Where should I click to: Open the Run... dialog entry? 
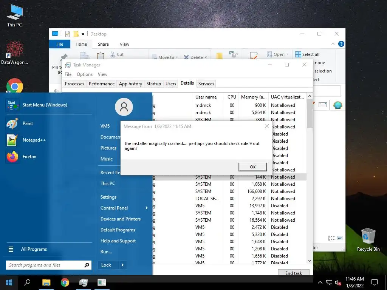click(106, 252)
